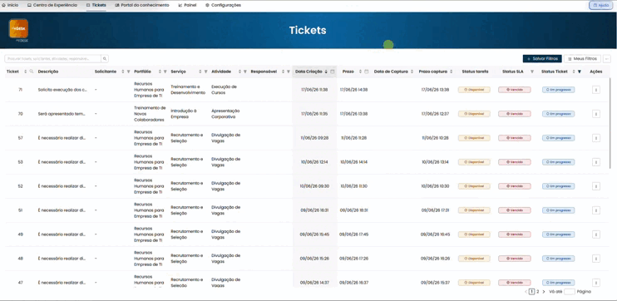Open the Atividade column filter
Image resolution: width=617 pixels, height=301 pixels.
pos(245,72)
